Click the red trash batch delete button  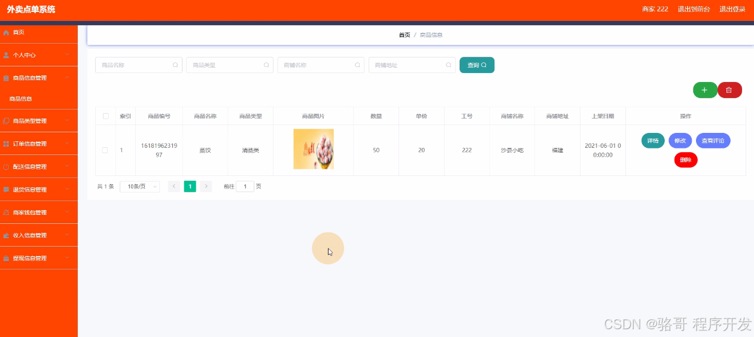click(x=729, y=90)
